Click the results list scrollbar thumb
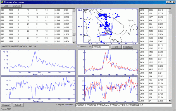The width and height of the screenshot is (176, 111). pos(170,13)
